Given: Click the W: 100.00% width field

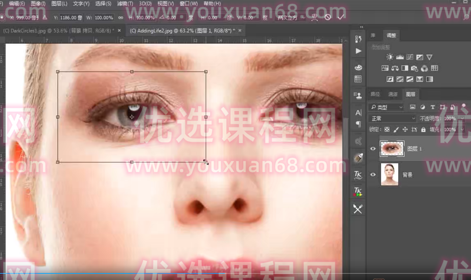Looking at the screenshot, I should pos(104,18).
